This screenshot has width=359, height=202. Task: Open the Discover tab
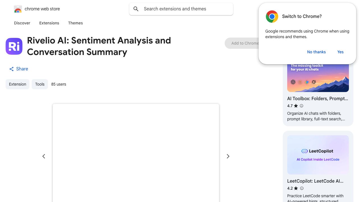(x=22, y=23)
